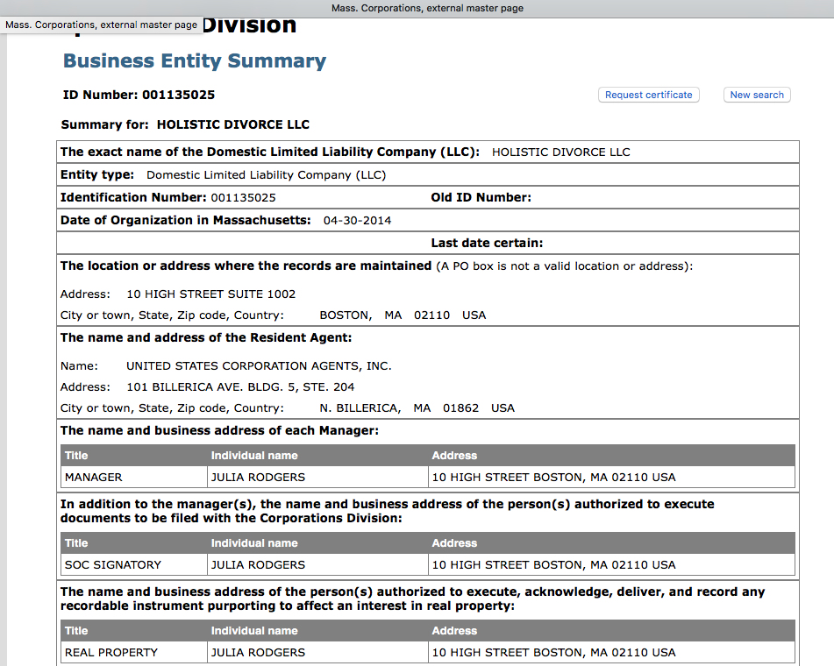The height and width of the screenshot is (666, 834).
Task: Select the Summary for HOLISTIC DIVORCE LLC line
Action: tap(185, 124)
